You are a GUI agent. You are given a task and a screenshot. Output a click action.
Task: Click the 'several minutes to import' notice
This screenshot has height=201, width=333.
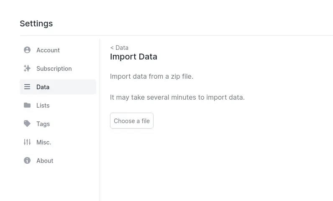pyautogui.click(x=177, y=97)
